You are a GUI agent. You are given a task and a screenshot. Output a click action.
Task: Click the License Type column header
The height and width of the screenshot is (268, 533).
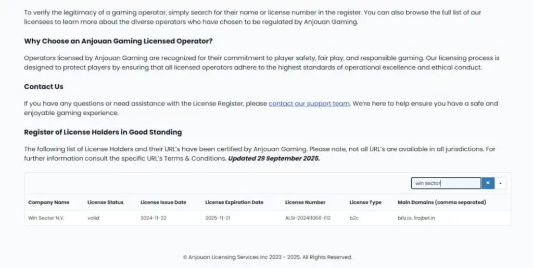365,202
